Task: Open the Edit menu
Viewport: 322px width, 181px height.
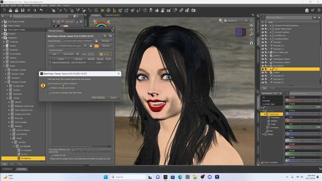Action: [x=7, y=6]
